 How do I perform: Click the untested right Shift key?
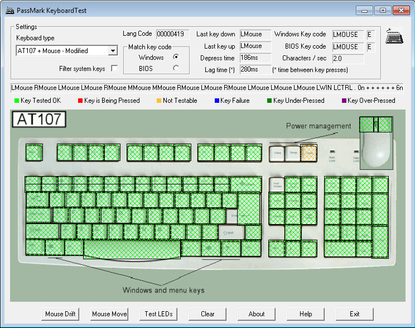click(231, 232)
